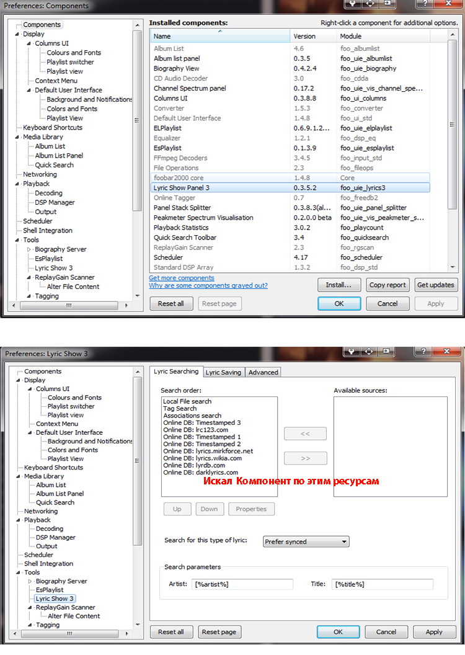This screenshot has width=465, height=655.
Task: Sort components by the Name column header
Action: [220, 37]
